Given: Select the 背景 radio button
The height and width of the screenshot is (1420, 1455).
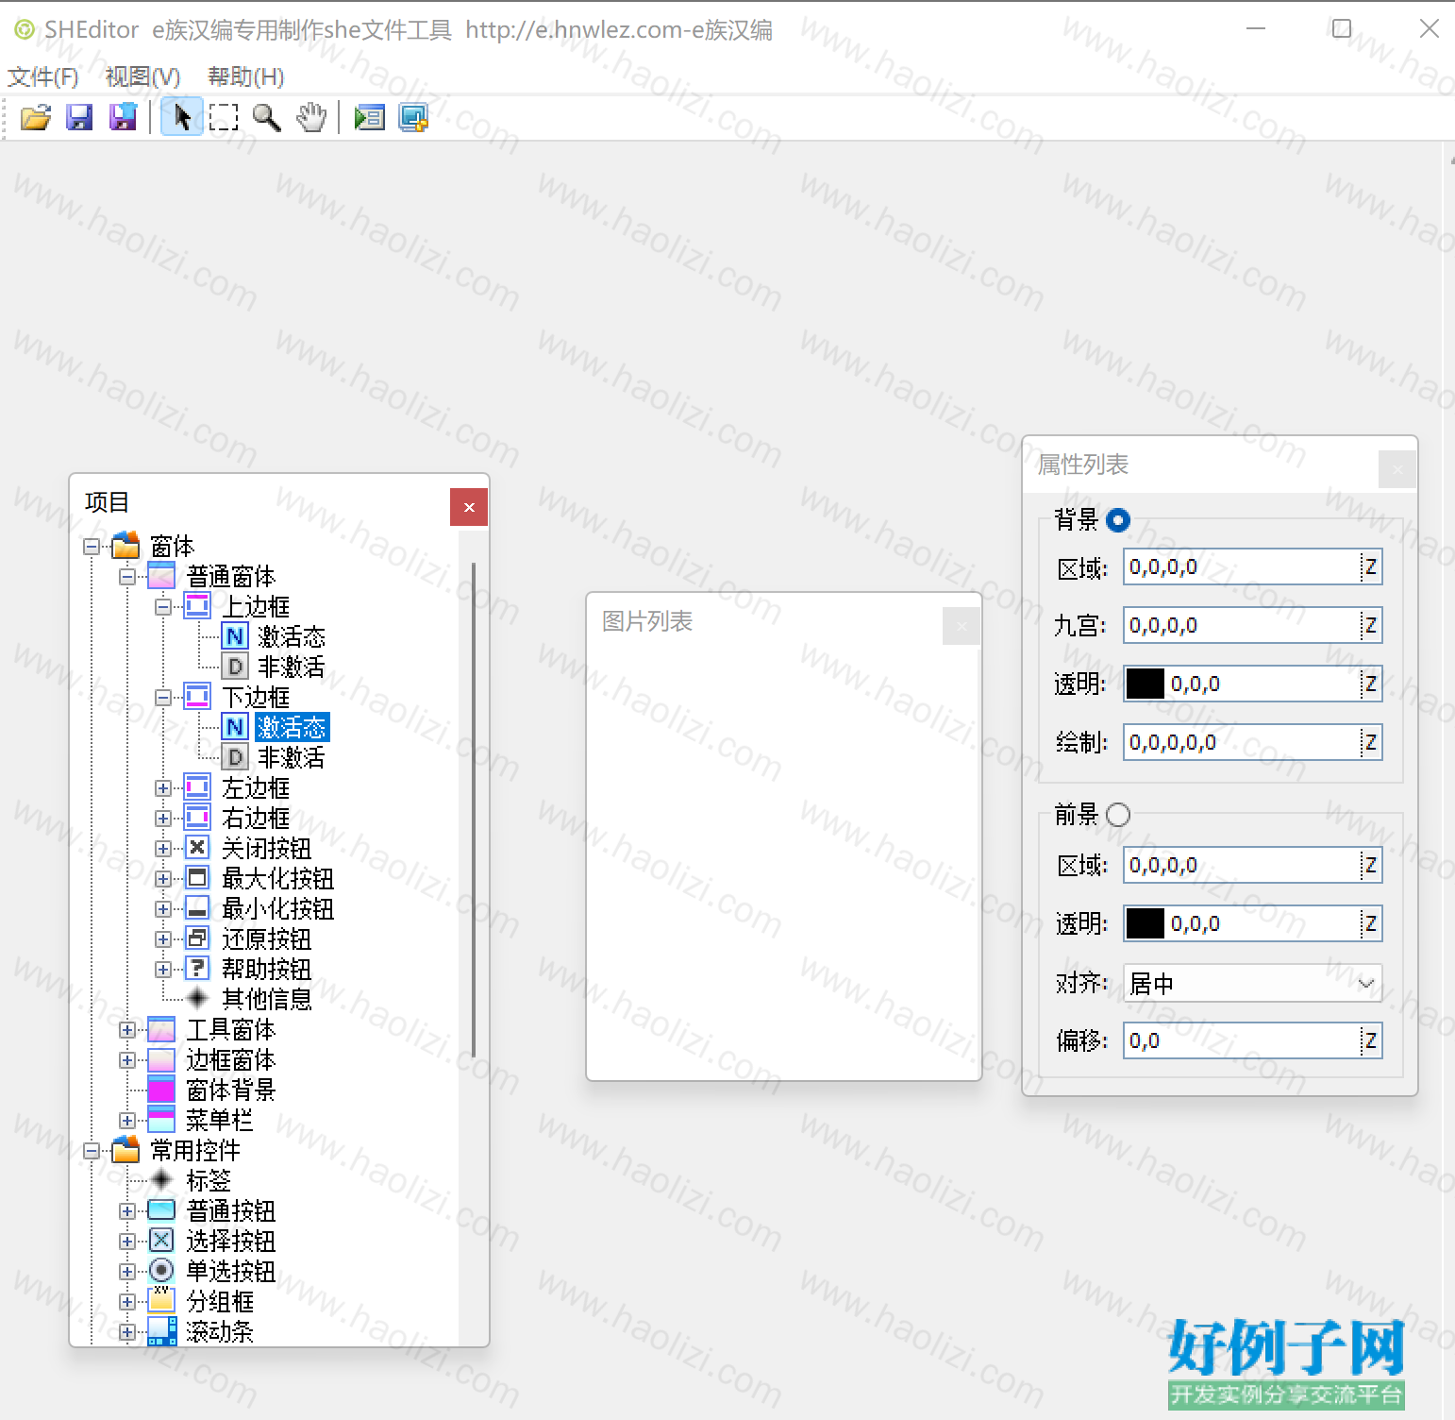Looking at the screenshot, I should pos(1118,519).
